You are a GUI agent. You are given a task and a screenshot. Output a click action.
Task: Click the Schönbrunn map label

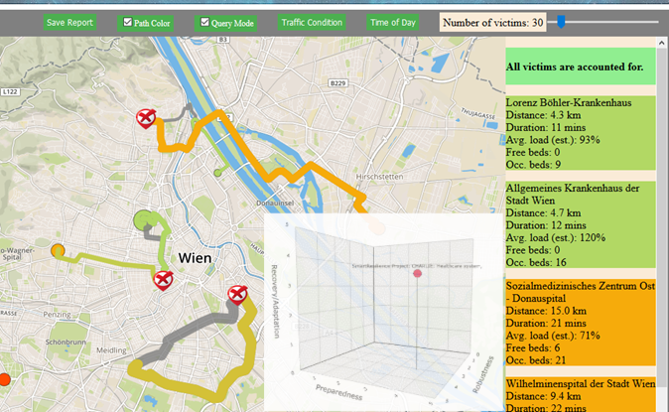pyautogui.click(x=66, y=342)
